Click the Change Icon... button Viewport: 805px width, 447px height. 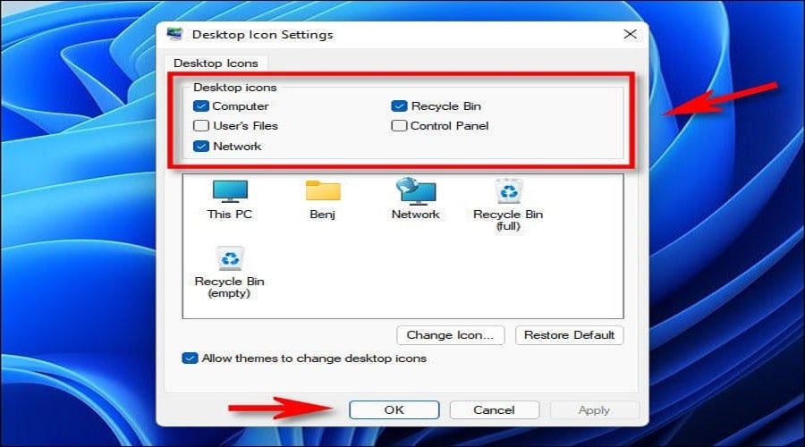450,335
